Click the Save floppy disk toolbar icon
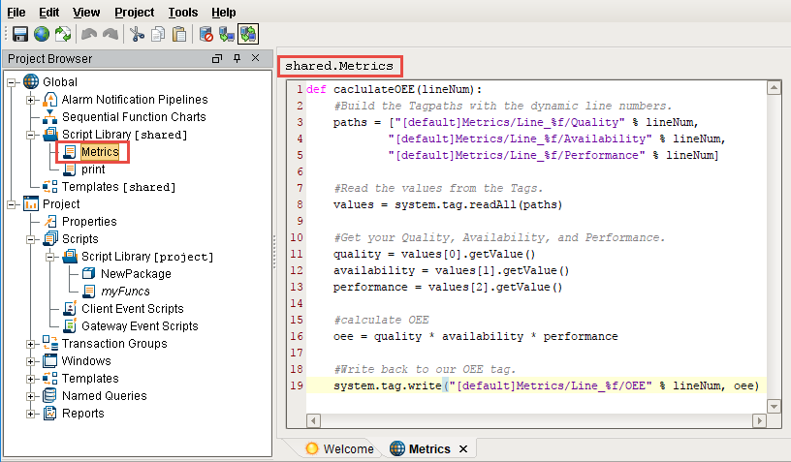The image size is (791, 462). [20, 34]
